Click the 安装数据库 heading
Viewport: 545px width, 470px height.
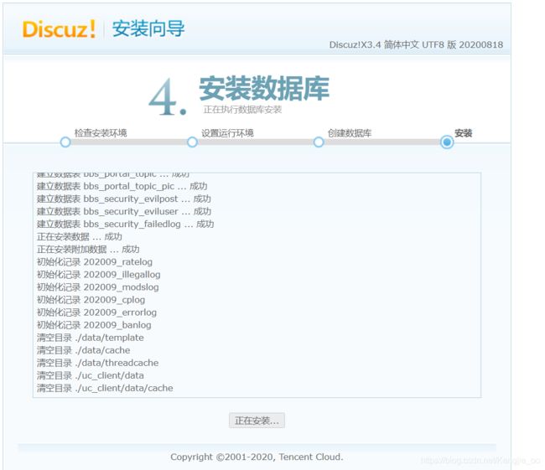tap(264, 88)
